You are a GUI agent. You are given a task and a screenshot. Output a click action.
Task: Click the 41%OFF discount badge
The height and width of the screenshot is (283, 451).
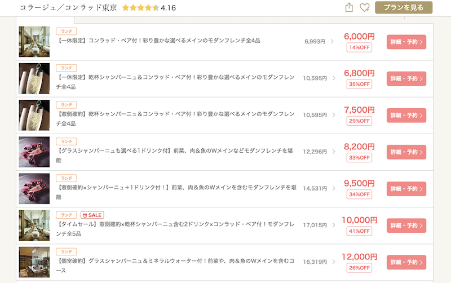click(x=359, y=231)
